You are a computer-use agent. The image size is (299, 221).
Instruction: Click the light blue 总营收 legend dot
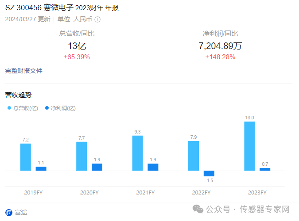click(9, 108)
